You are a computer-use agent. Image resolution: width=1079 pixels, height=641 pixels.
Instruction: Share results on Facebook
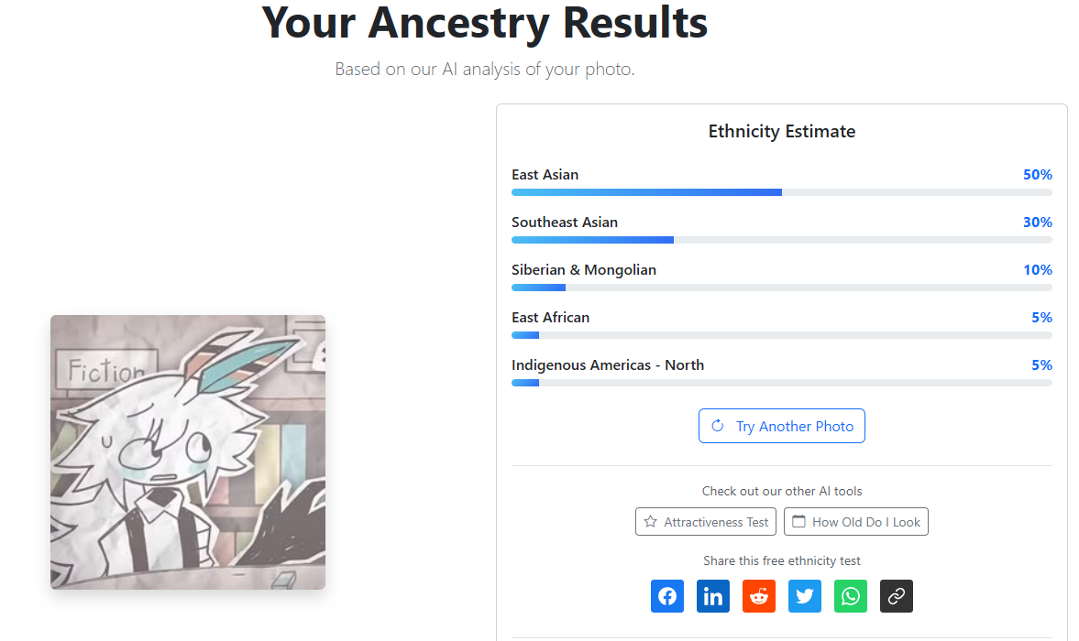pyautogui.click(x=667, y=596)
